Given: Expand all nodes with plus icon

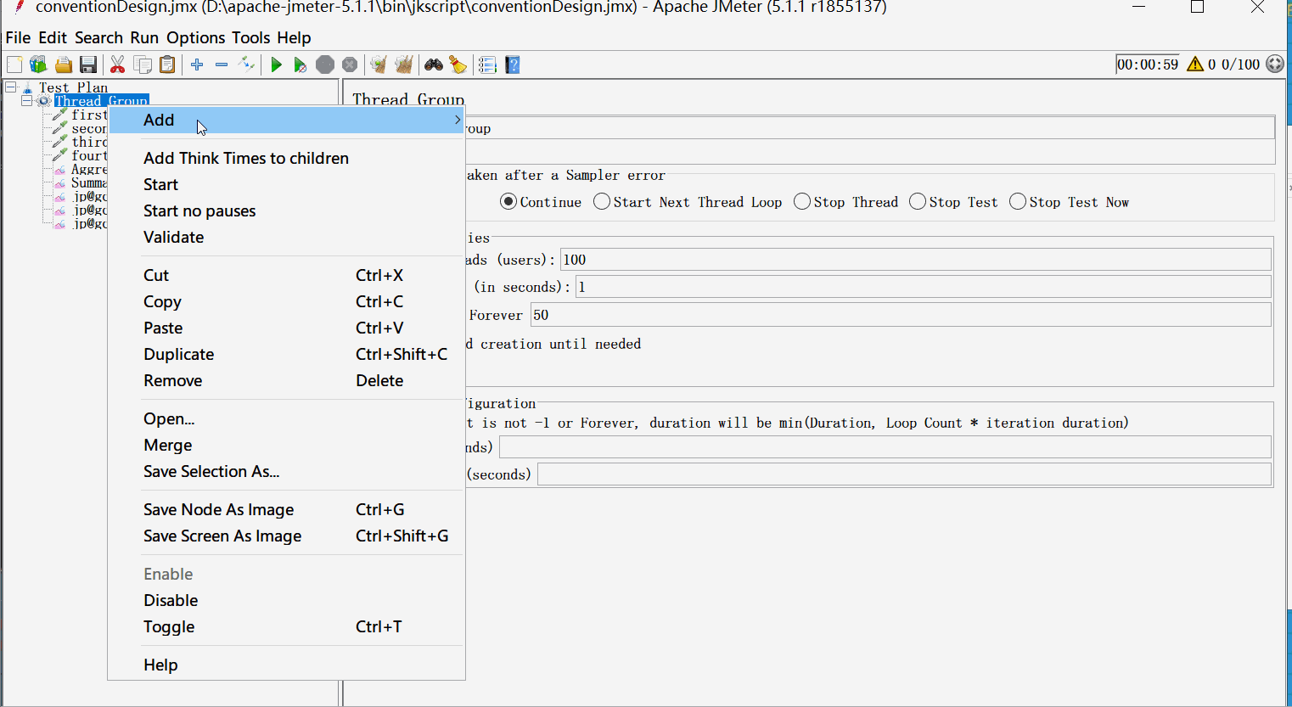Looking at the screenshot, I should pos(197,65).
